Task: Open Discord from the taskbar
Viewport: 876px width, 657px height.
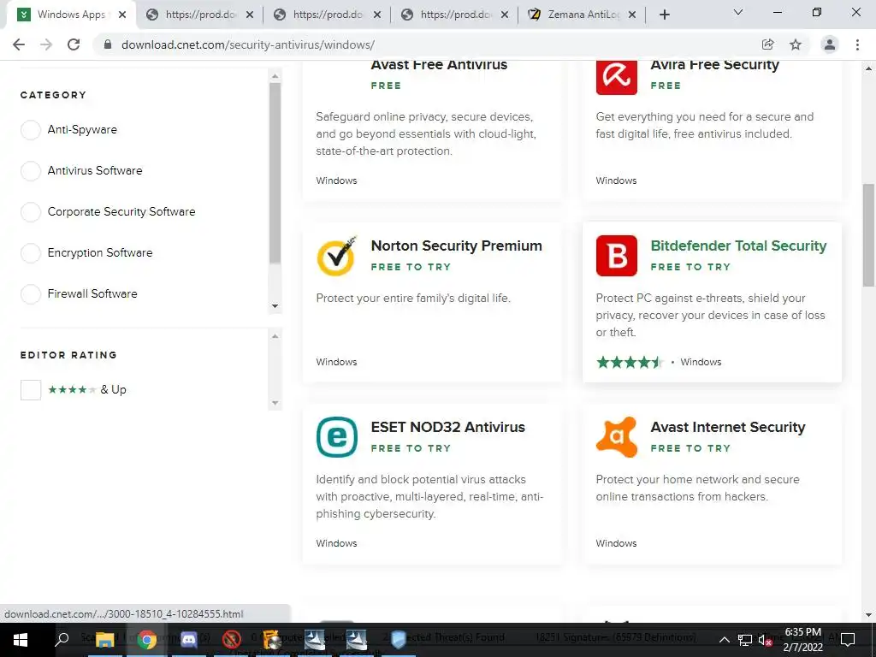Action: pos(189,640)
